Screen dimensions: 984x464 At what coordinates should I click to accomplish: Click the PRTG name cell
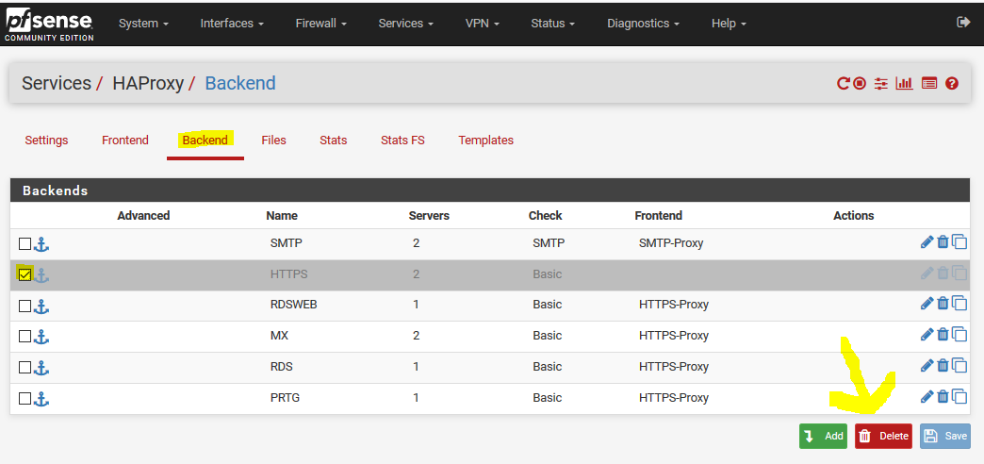(x=285, y=397)
